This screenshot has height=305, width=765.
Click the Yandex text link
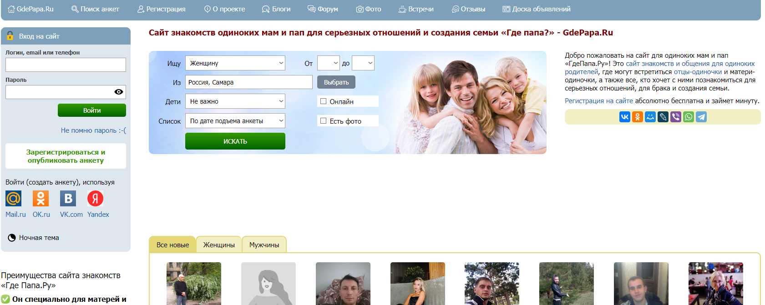98,215
